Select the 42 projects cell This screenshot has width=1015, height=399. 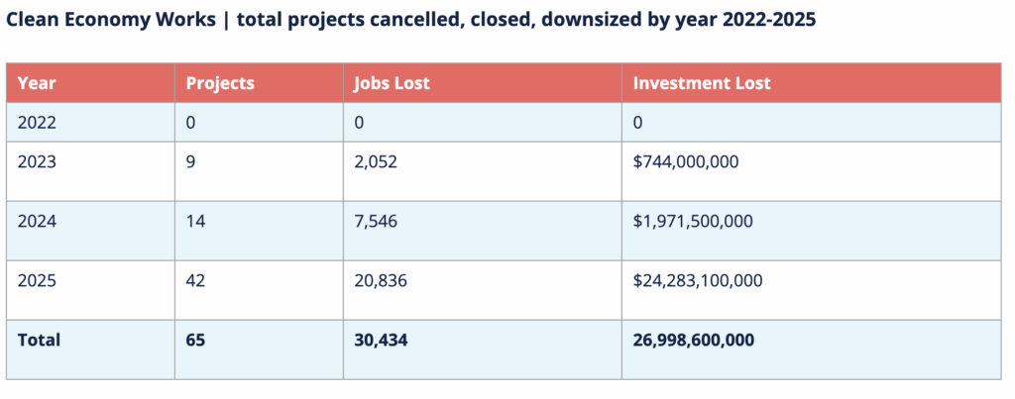(195, 280)
